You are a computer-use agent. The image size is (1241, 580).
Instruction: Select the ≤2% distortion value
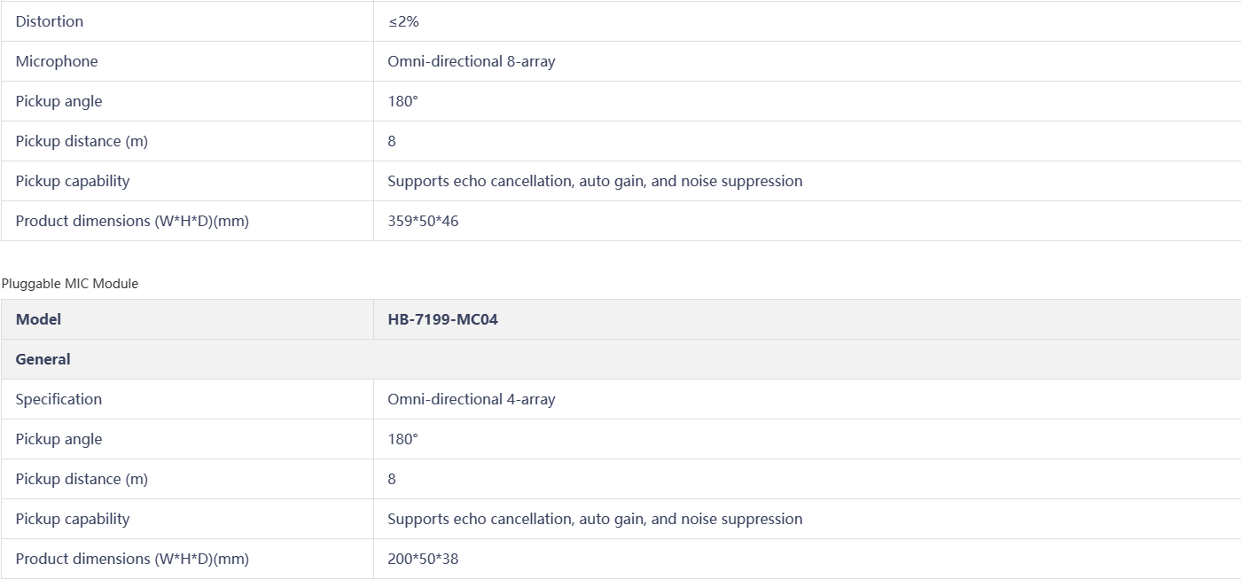coord(403,21)
